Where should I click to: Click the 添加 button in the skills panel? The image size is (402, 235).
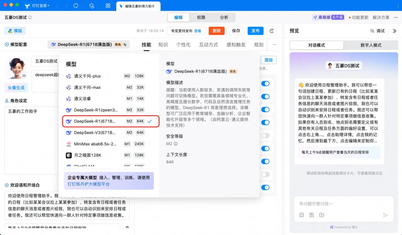(269, 60)
